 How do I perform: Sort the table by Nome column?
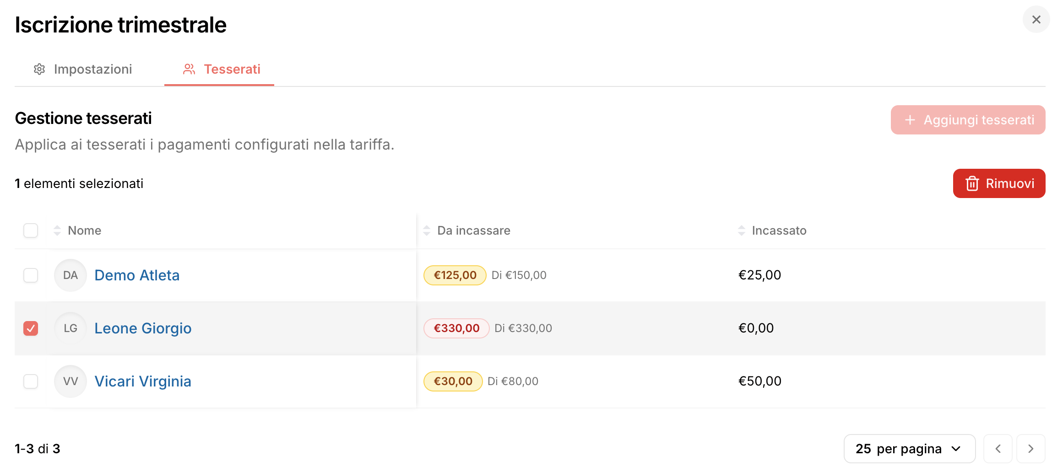(x=84, y=231)
